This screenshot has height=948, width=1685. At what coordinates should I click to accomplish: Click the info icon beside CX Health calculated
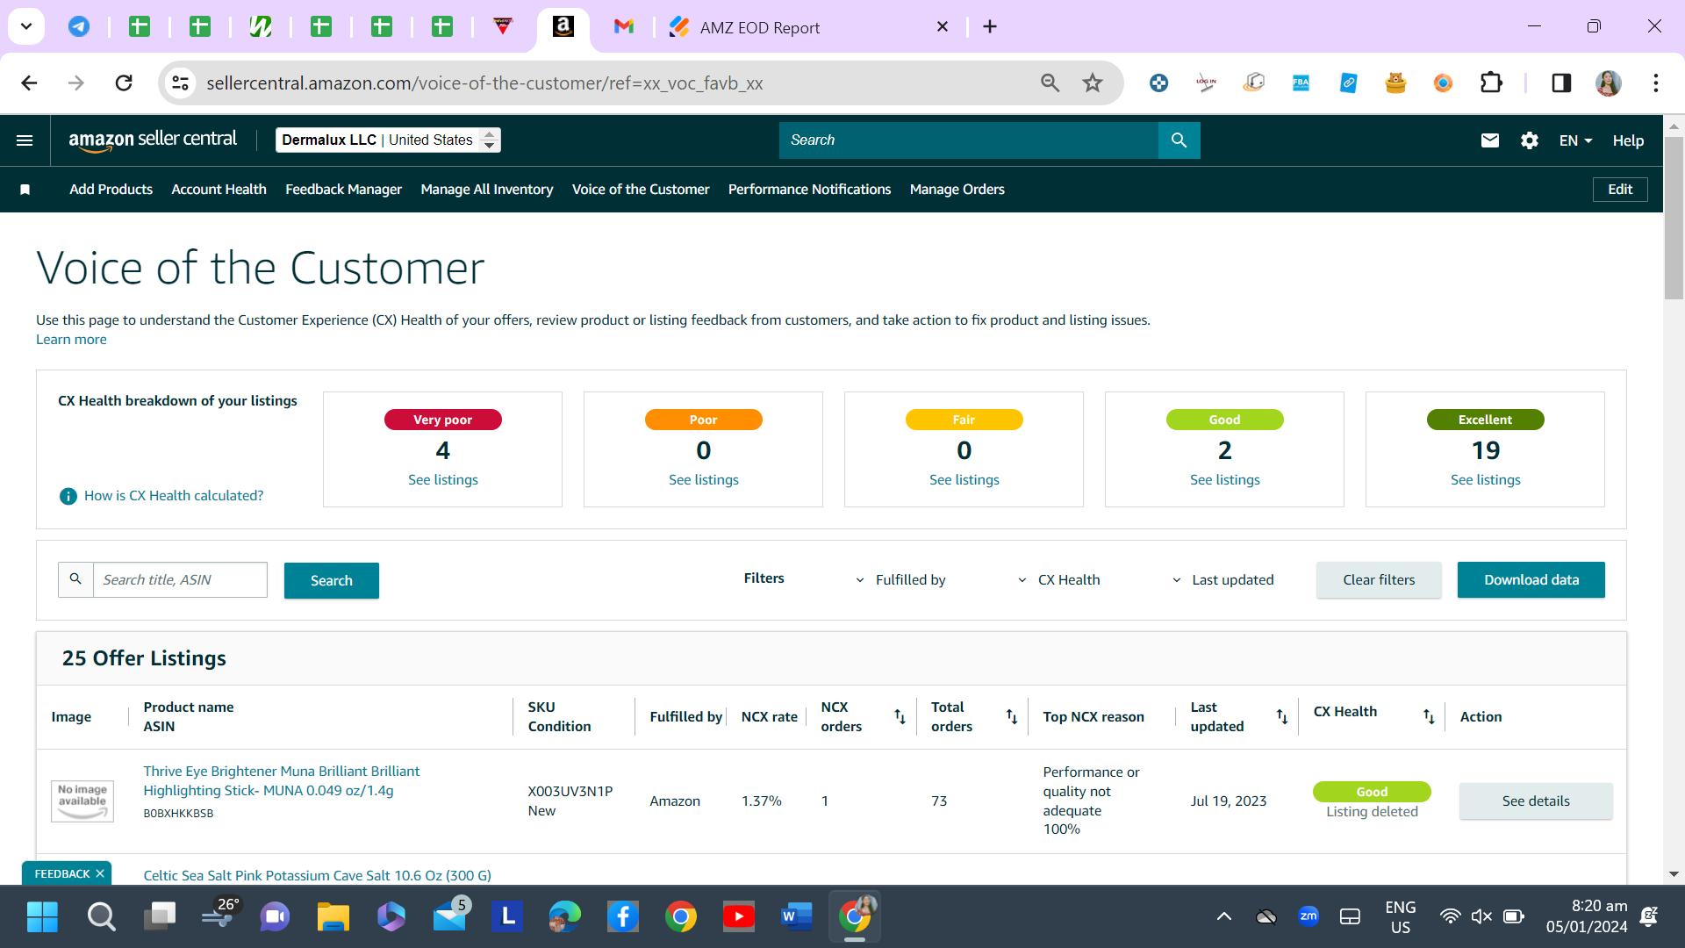[68, 496]
